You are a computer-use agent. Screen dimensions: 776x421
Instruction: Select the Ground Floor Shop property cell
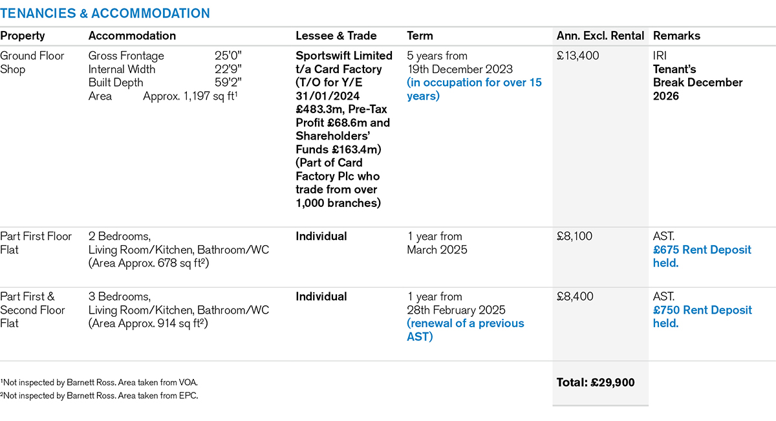(32, 63)
